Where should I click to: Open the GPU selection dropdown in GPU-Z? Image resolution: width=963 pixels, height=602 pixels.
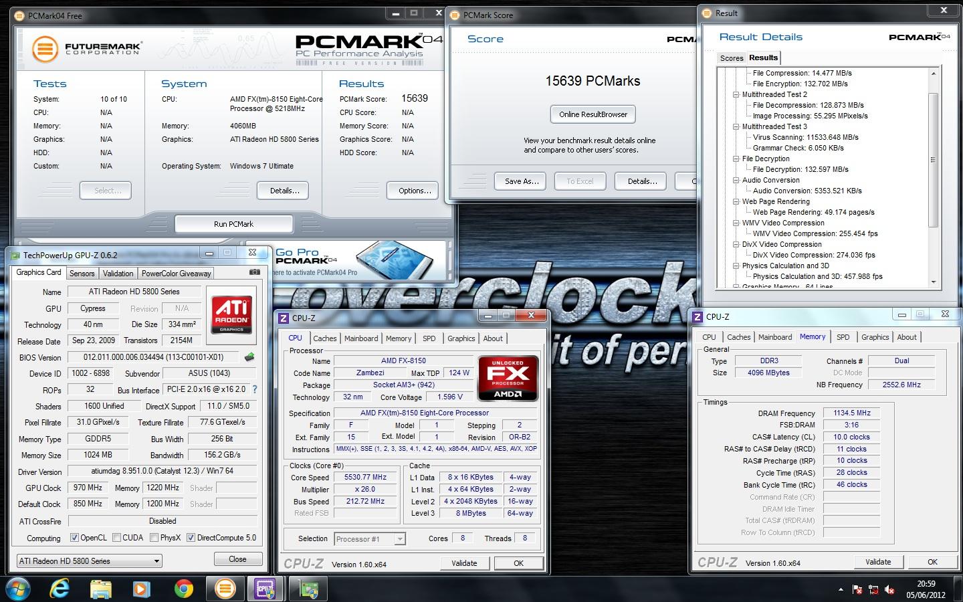click(x=90, y=561)
